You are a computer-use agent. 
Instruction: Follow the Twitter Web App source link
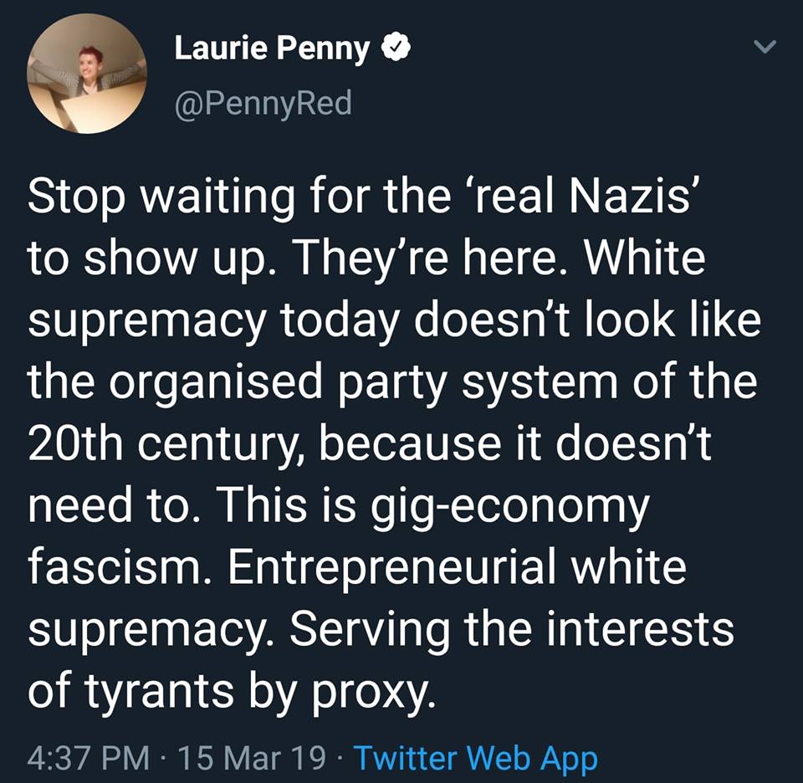(476, 757)
